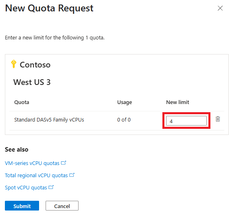Cancel the quota request
232x215 pixels.
pyautogui.click(x=62, y=206)
